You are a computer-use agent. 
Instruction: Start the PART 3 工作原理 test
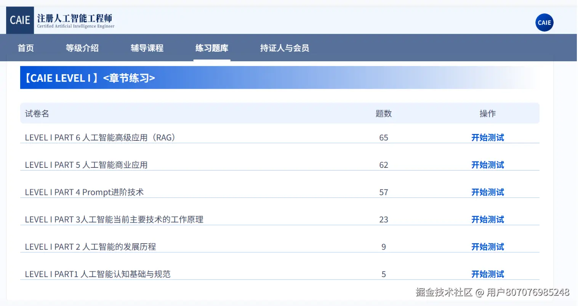click(488, 220)
